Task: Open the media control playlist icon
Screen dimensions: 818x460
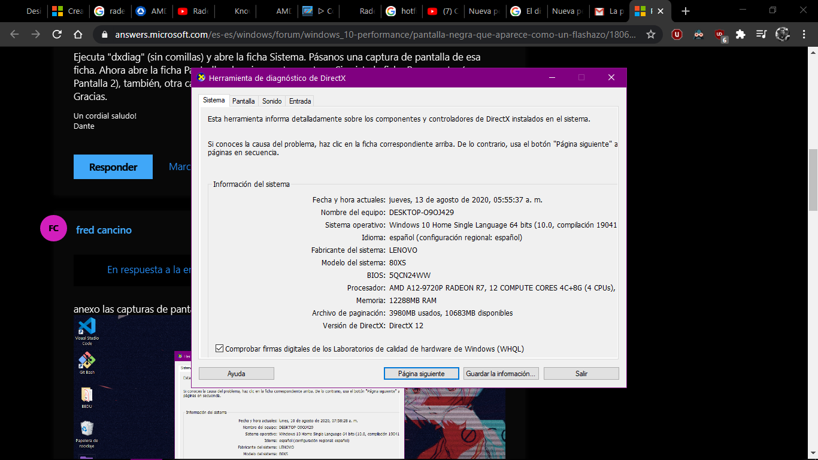Action: pos(761,35)
